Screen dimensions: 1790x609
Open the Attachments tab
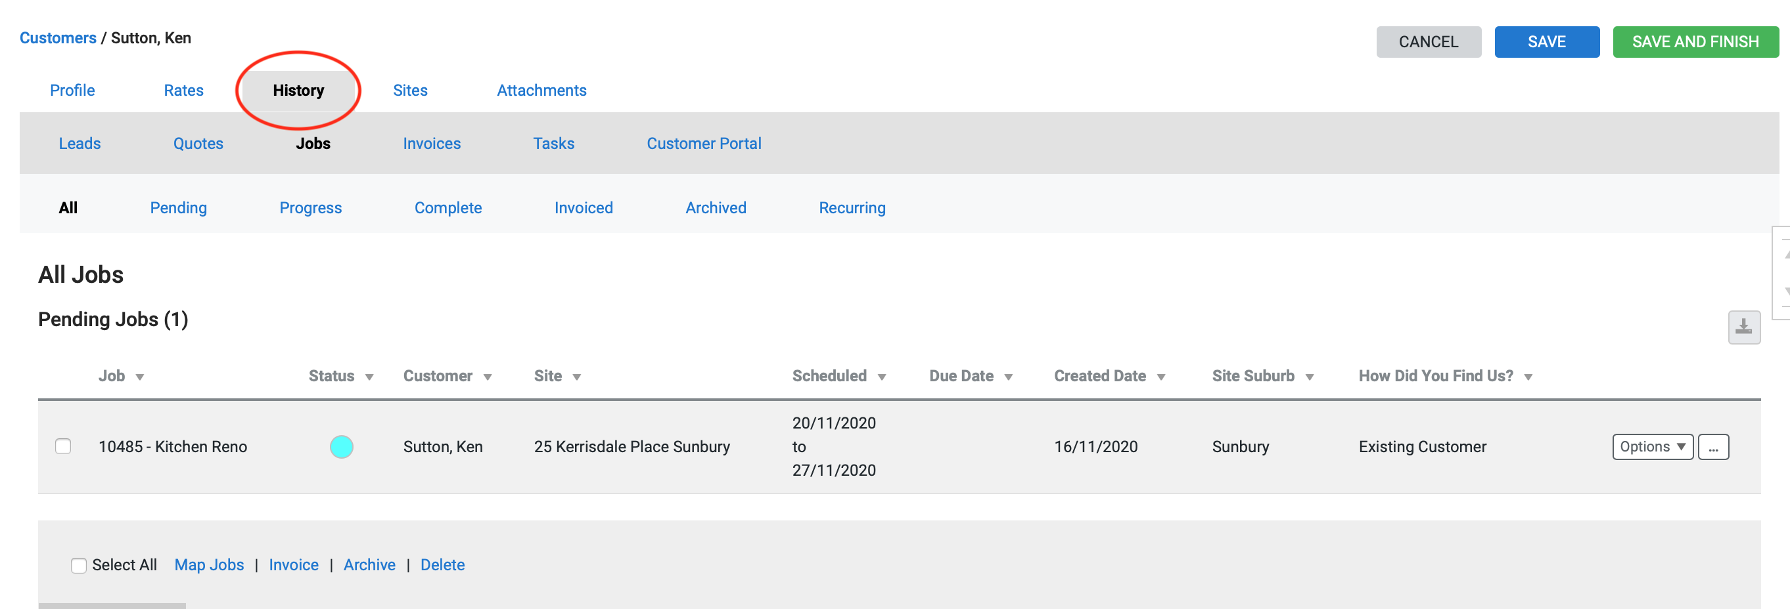click(x=541, y=90)
